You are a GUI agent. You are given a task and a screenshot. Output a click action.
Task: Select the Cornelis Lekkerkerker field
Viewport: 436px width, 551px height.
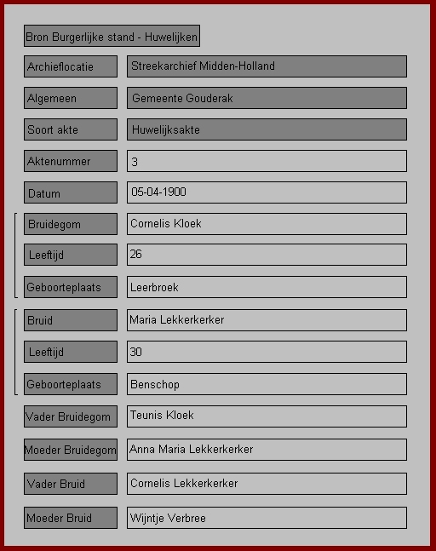click(x=267, y=484)
